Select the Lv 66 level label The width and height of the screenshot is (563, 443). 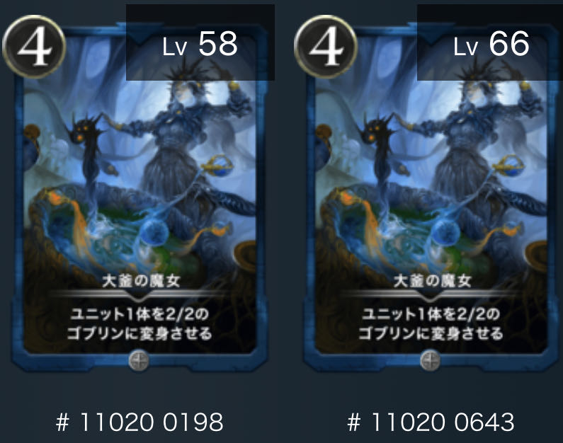click(491, 44)
